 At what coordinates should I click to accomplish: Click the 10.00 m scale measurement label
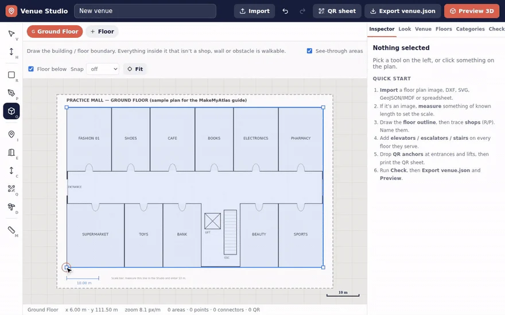pos(84,283)
